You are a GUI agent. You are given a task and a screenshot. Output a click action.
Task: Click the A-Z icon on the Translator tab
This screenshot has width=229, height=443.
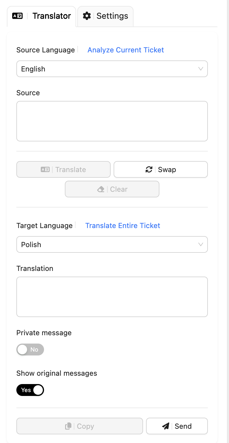tap(18, 16)
